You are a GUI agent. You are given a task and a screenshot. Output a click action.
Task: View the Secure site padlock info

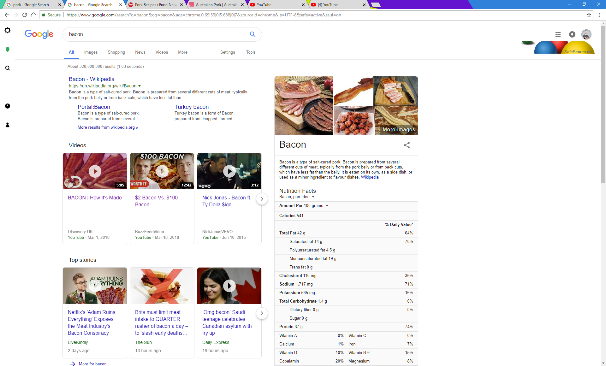(x=51, y=15)
